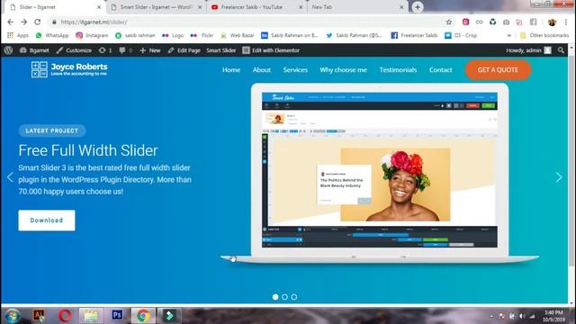Click the Download button on the slide
Viewport: 576px width, 324px height.
(x=47, y=220)
